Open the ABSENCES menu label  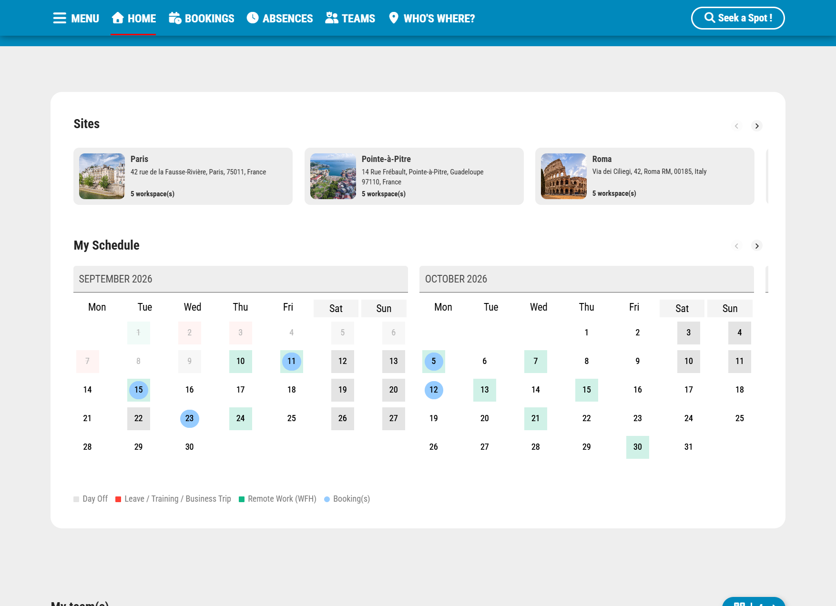(288, 19)
